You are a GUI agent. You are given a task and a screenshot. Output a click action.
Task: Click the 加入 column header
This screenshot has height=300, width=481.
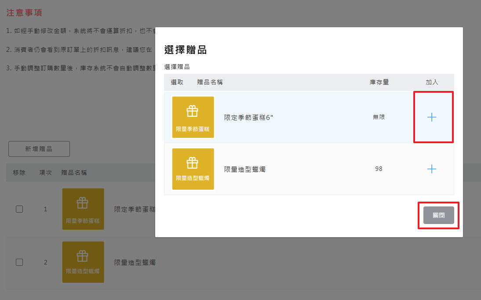pos(432,82)
